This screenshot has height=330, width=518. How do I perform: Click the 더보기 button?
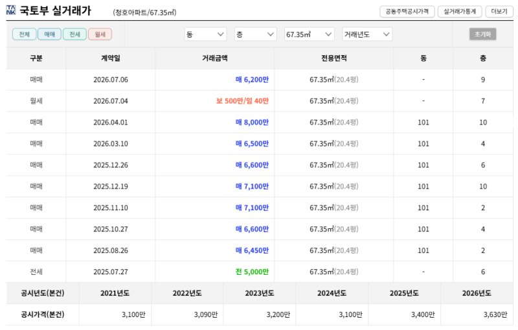tap(499, 12)
